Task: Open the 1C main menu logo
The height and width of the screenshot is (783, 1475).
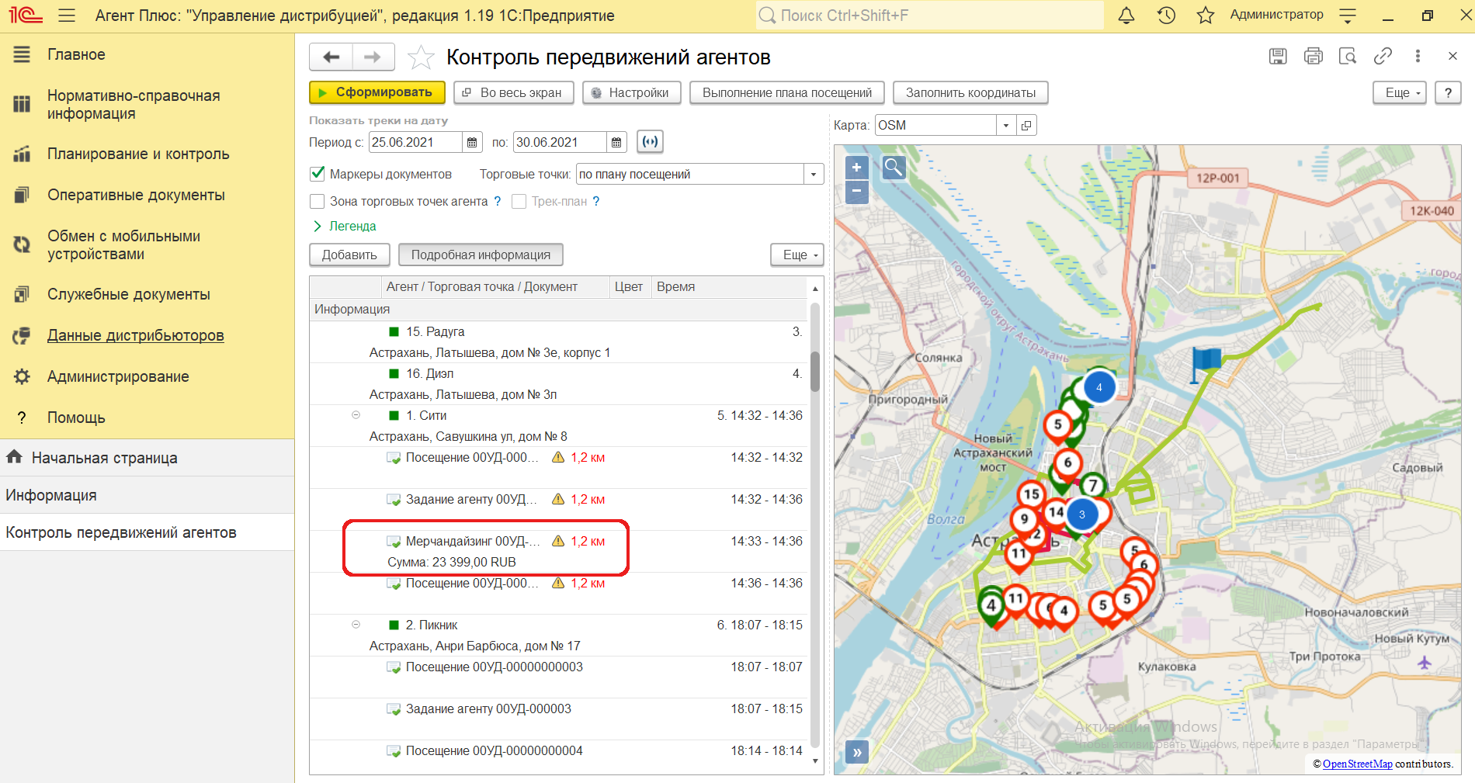Action: pyautogui.click(x=25, y=16)
